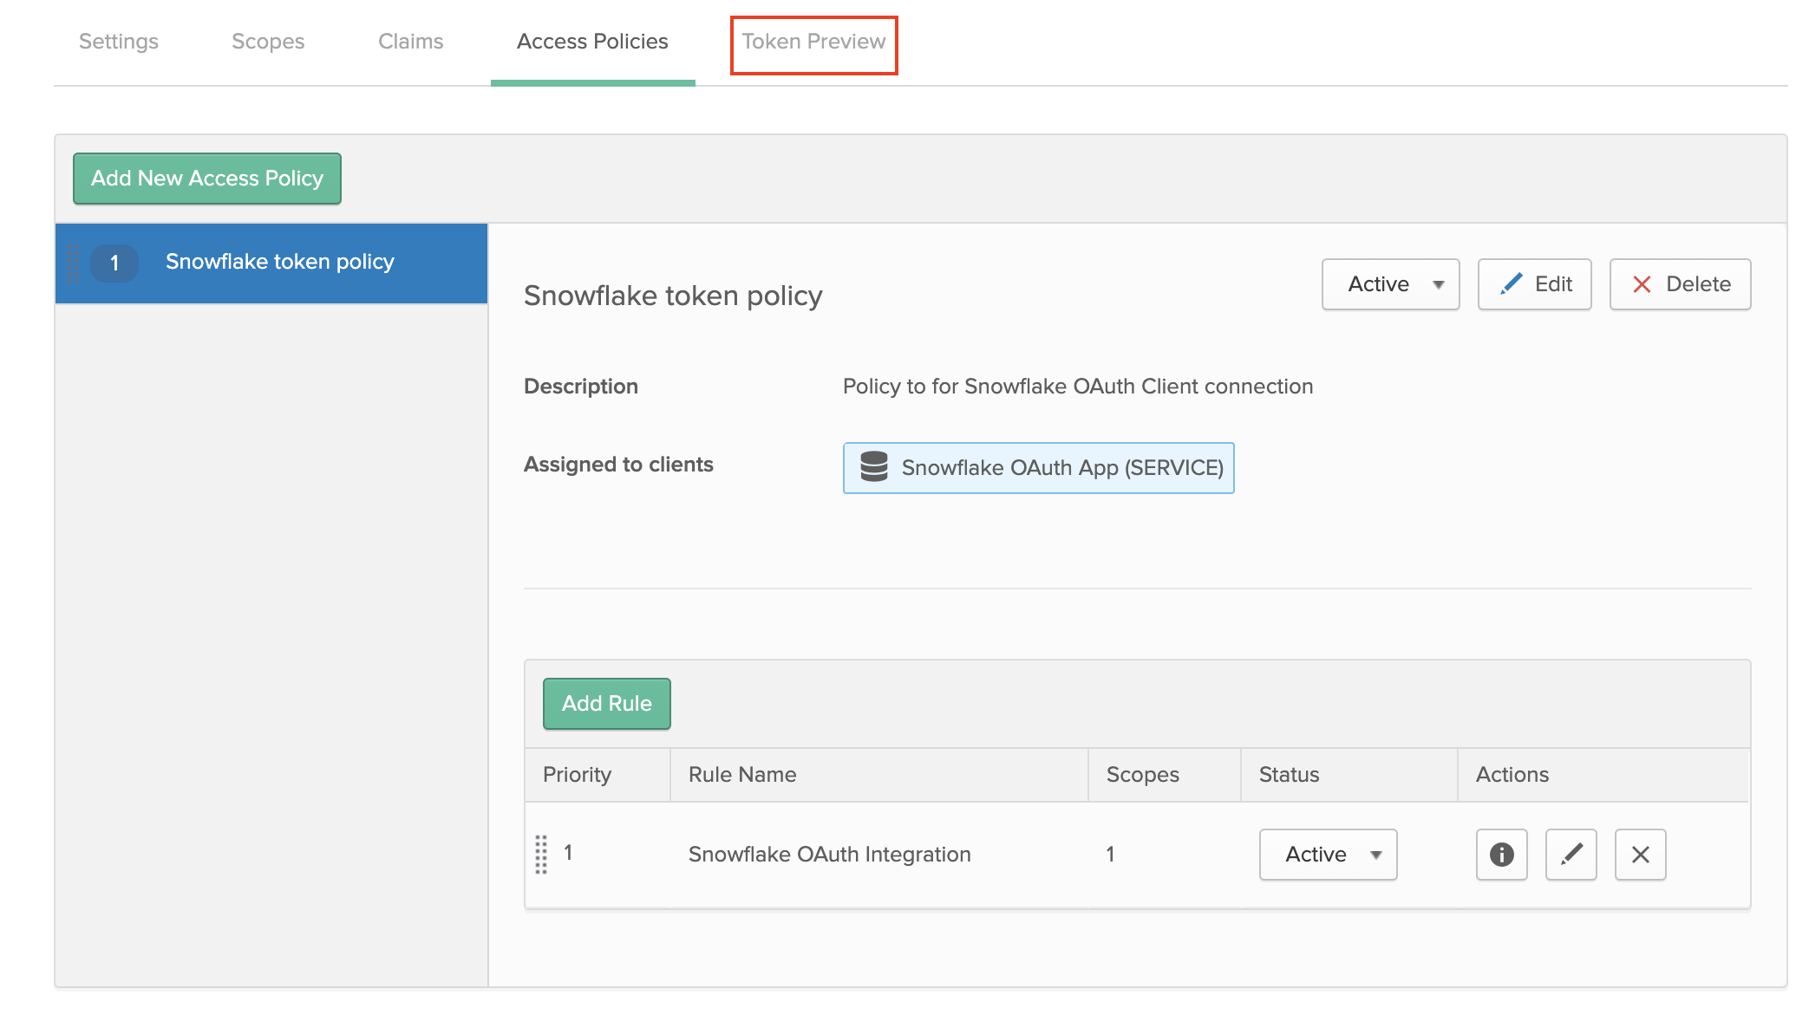
Task: Grab the drag handle beside rule priority 1
Action: click(543, 854)
